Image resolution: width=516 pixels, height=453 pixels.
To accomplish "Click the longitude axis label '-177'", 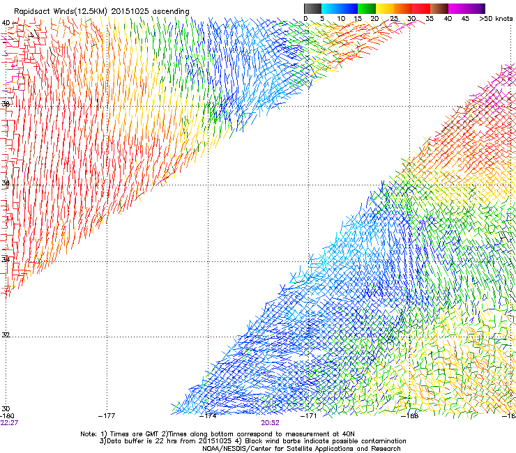I will tap(107, 415).
